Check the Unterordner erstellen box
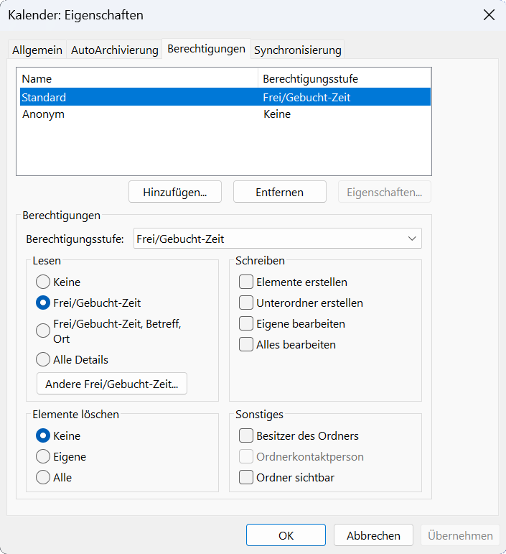Viewport: 506px width, 554px height. point(246,303)
